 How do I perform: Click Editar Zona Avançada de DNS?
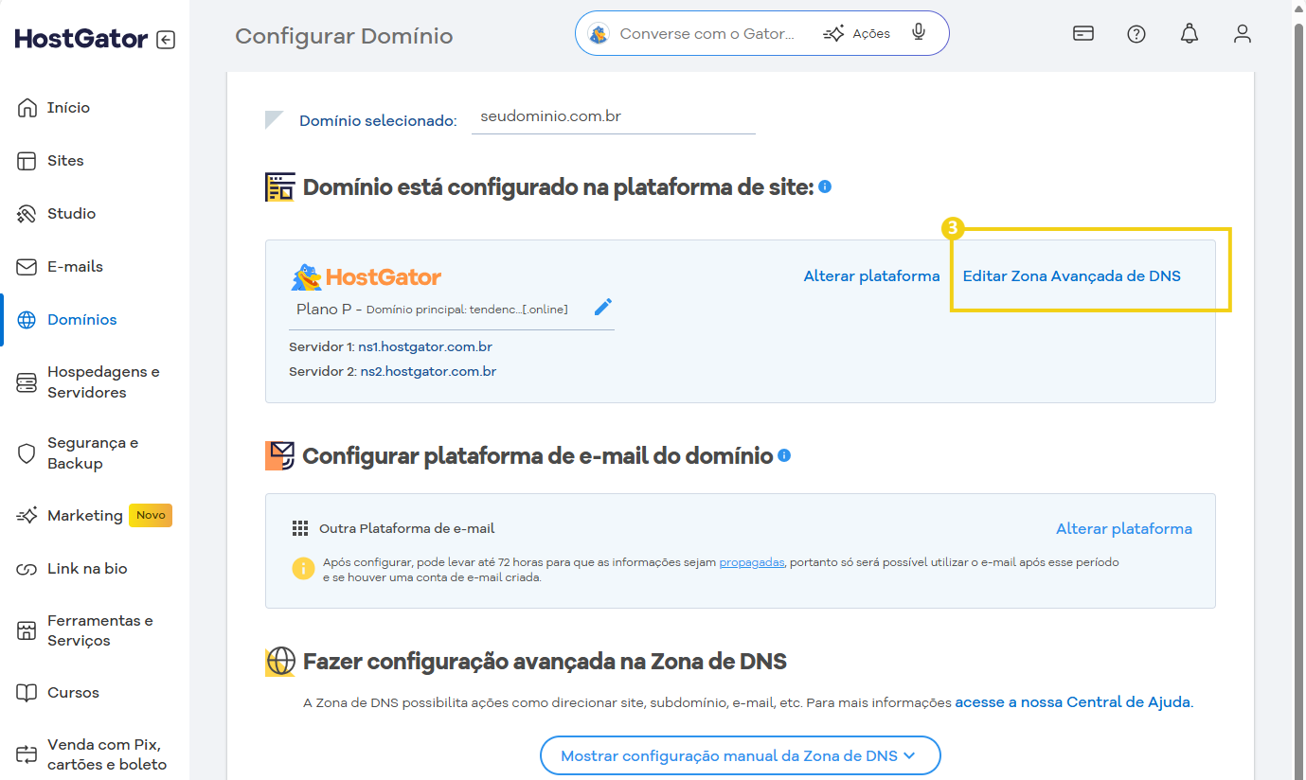1072,276
